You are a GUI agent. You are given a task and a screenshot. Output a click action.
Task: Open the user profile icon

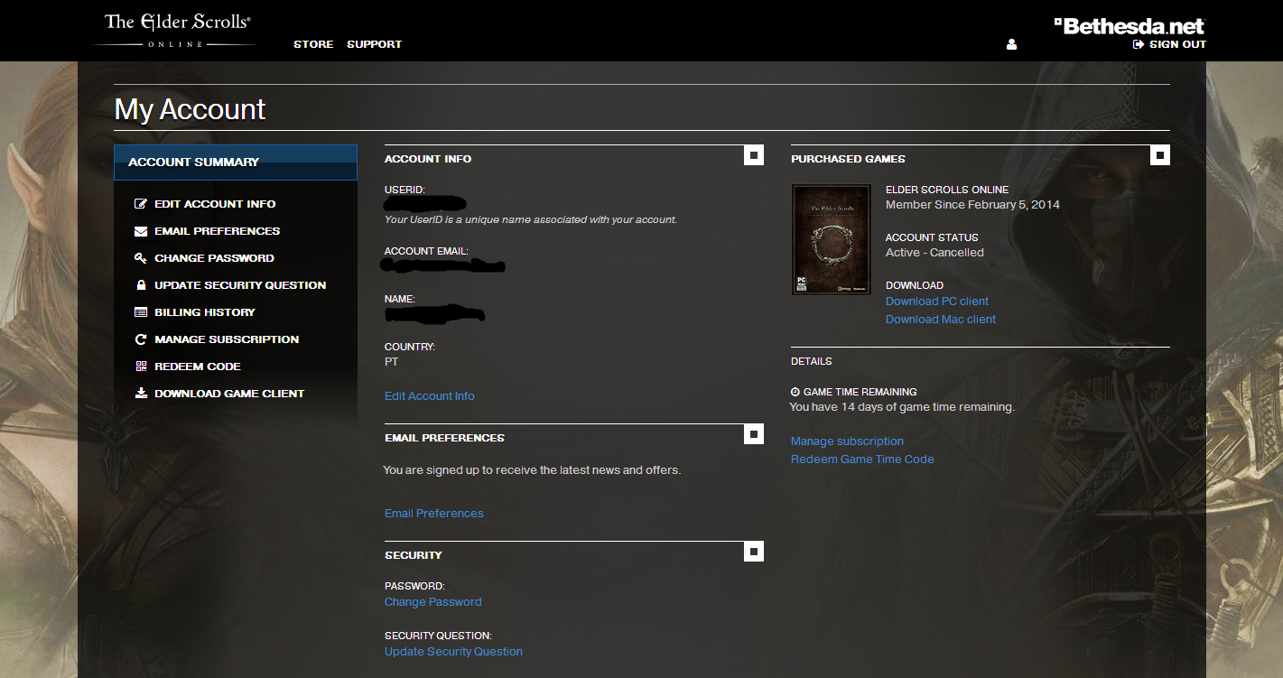pos(1011,44)
